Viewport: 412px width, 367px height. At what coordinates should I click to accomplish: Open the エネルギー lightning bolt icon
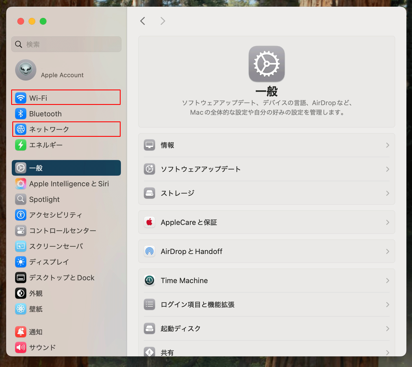coord(21,145)
